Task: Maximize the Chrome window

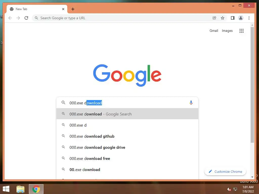Action: pos(240,6)
